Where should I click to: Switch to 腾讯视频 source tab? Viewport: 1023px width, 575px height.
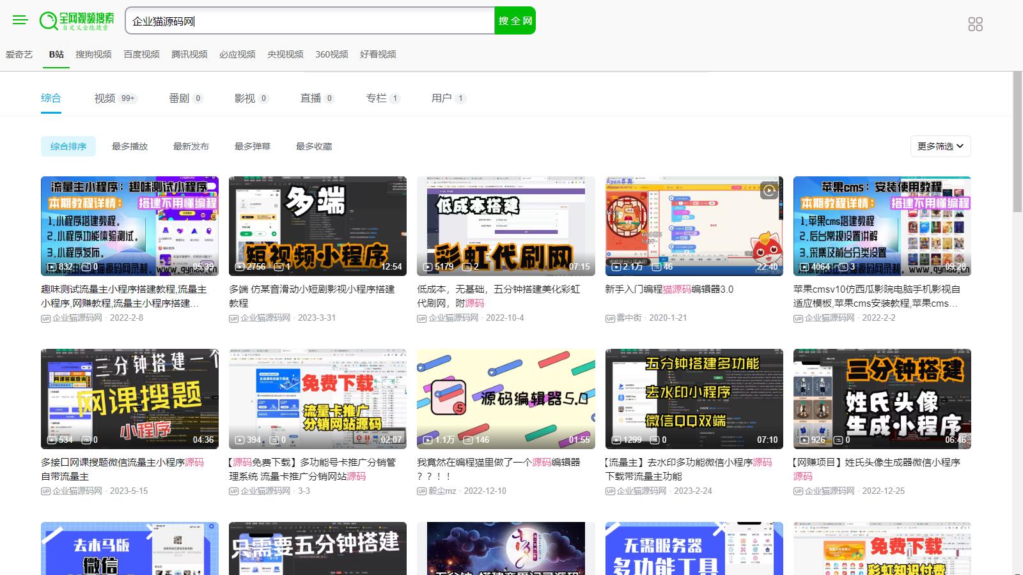(x=189, y=54)
